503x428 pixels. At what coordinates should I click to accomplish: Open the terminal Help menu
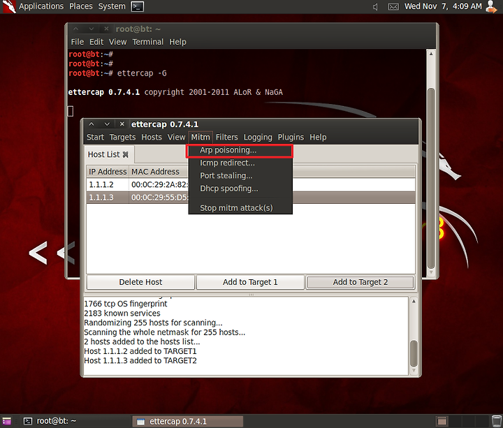(177, 42)
